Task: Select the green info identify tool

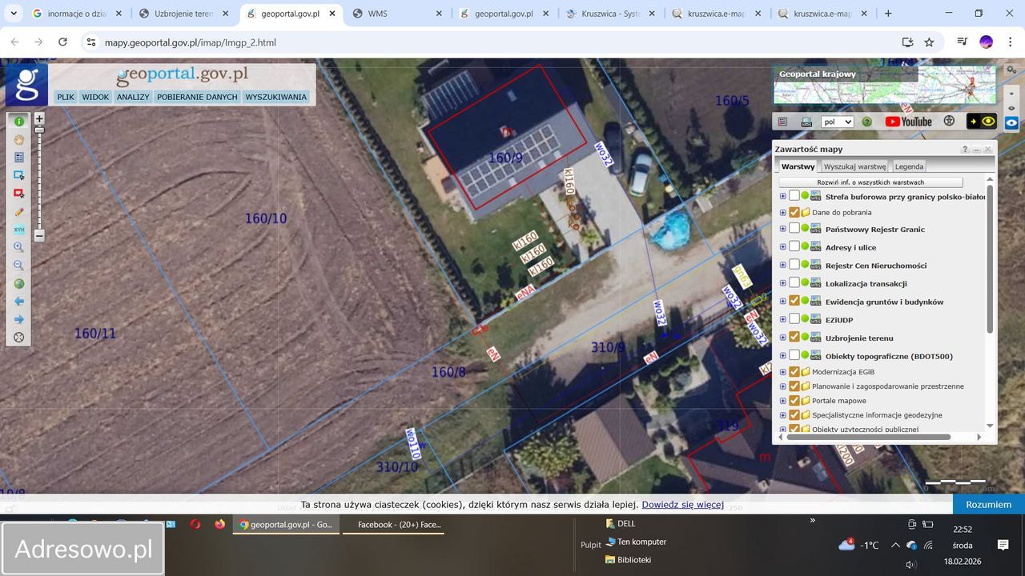Action: [19, 122]
